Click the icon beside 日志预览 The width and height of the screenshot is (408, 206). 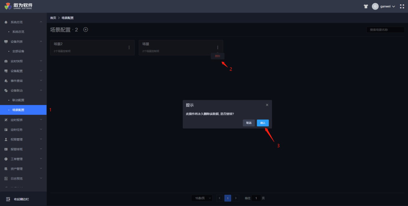coord(6,178)
